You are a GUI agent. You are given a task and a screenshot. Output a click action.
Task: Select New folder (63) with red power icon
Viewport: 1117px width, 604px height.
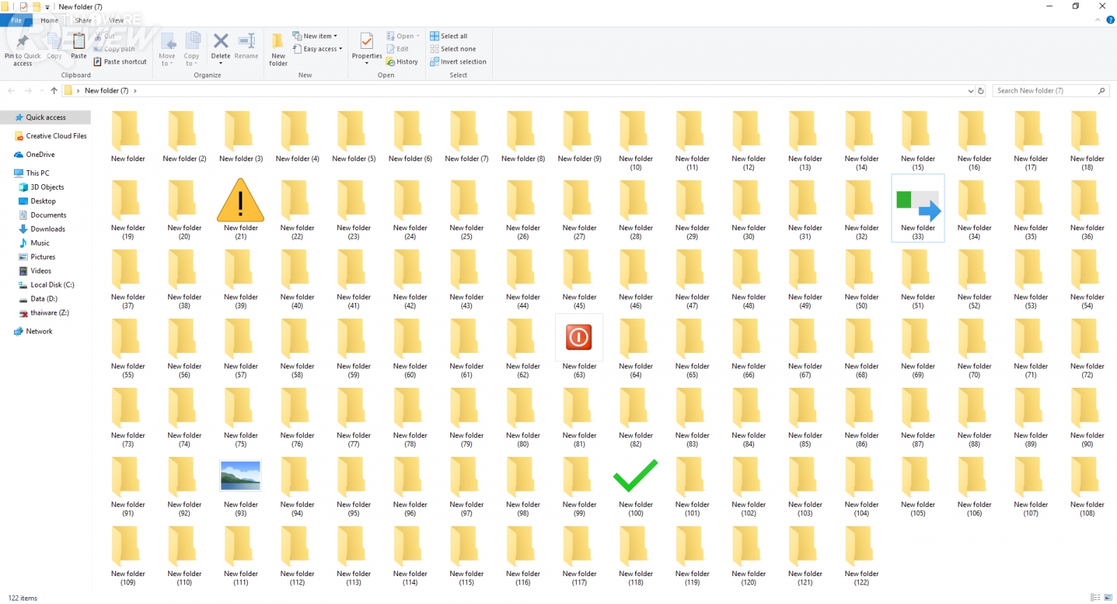579,346
